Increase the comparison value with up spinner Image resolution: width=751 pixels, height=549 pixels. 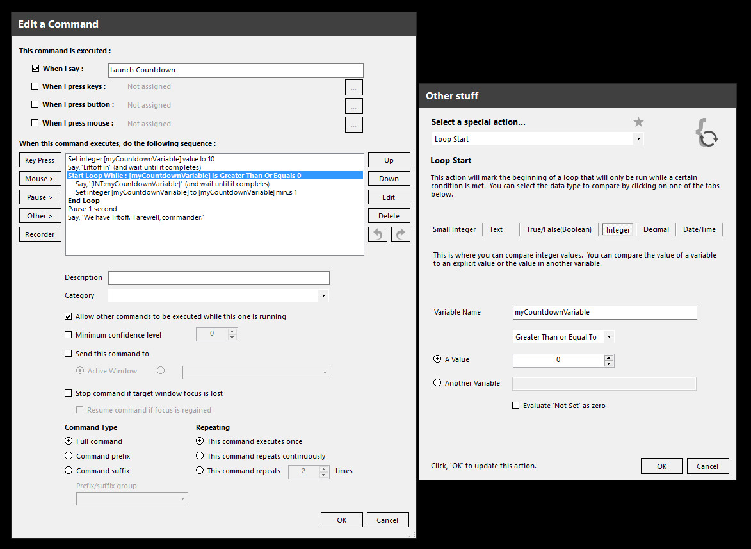(608, 357)
